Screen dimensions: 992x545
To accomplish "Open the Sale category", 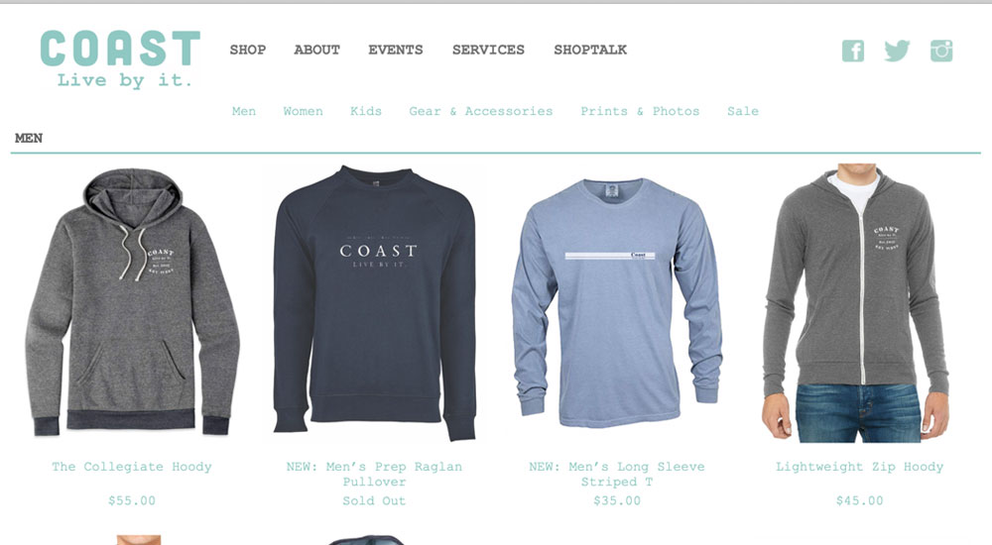I will 743,111.
